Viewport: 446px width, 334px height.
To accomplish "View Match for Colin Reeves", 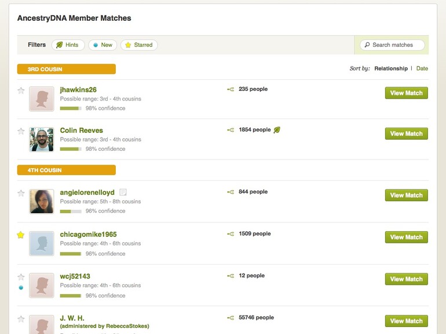I will click(407, 133).
